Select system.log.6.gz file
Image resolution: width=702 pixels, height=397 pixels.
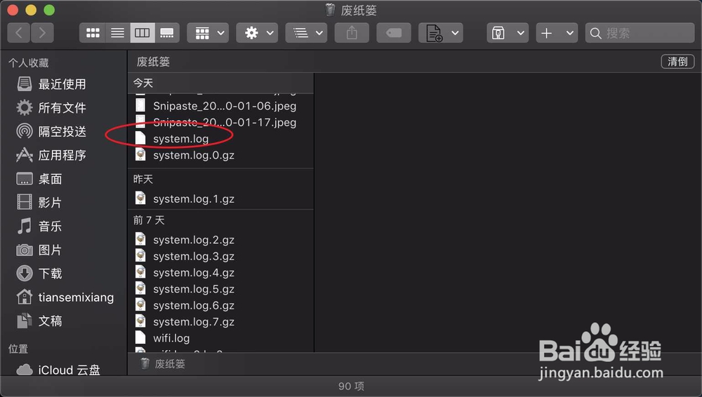(185, 305)
